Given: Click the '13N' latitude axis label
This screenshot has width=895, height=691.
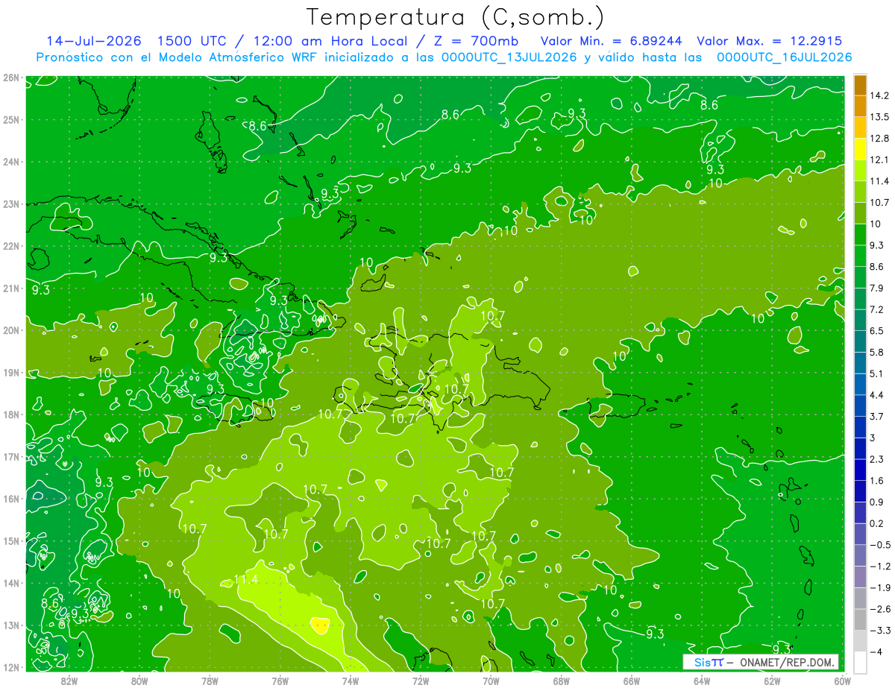Looking at the screenshot, I should point(11,625).
